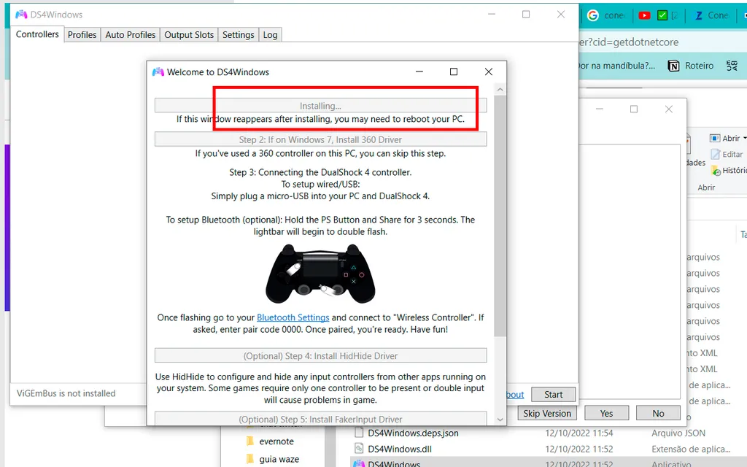Close the main DS4Windows window
This screenshot has width=747, height=467.
561,15
